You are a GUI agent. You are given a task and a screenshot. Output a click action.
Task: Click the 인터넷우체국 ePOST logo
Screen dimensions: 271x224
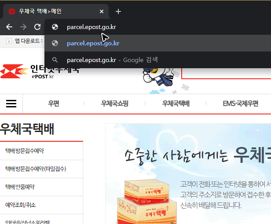pyautogui.click(x=40, y=71)
